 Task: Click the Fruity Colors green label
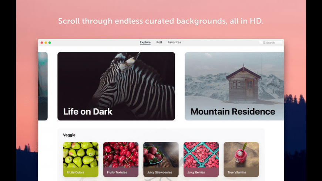[81, 172]
